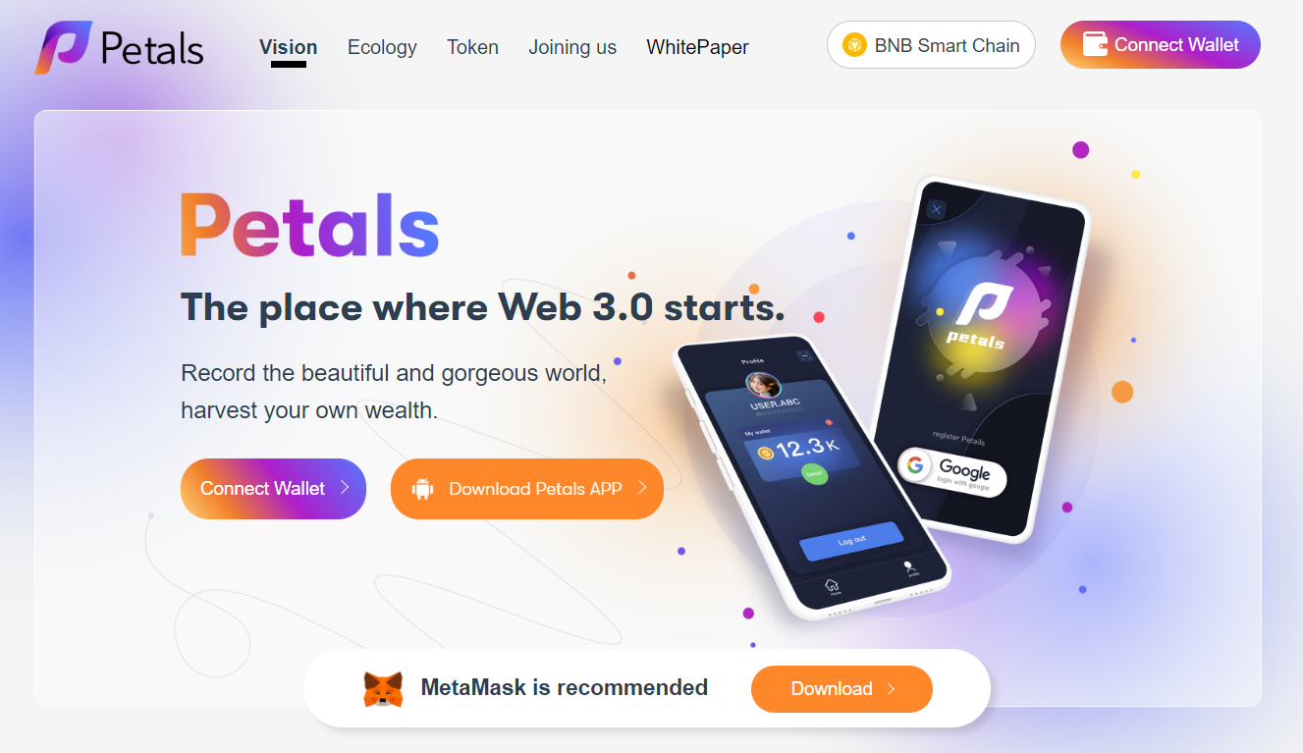The image size is (1303, 753).
Task: Open the BNB Smart Chain network selector
Action: 931,45
